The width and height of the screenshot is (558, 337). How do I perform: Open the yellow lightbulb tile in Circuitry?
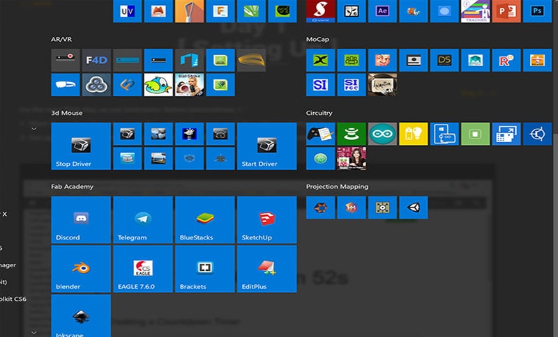(413, 134)
